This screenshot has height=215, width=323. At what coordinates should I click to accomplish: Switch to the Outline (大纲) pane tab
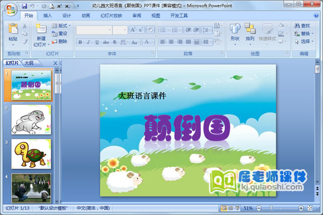point(29,63)
